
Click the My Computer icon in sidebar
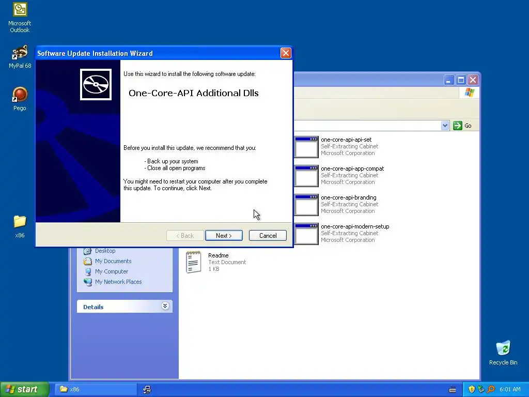pyautogui.click(x=88, y=271)
